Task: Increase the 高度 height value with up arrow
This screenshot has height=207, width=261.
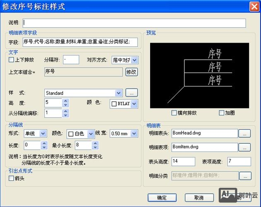Action: pyautogui.click(x=66, y=101)
